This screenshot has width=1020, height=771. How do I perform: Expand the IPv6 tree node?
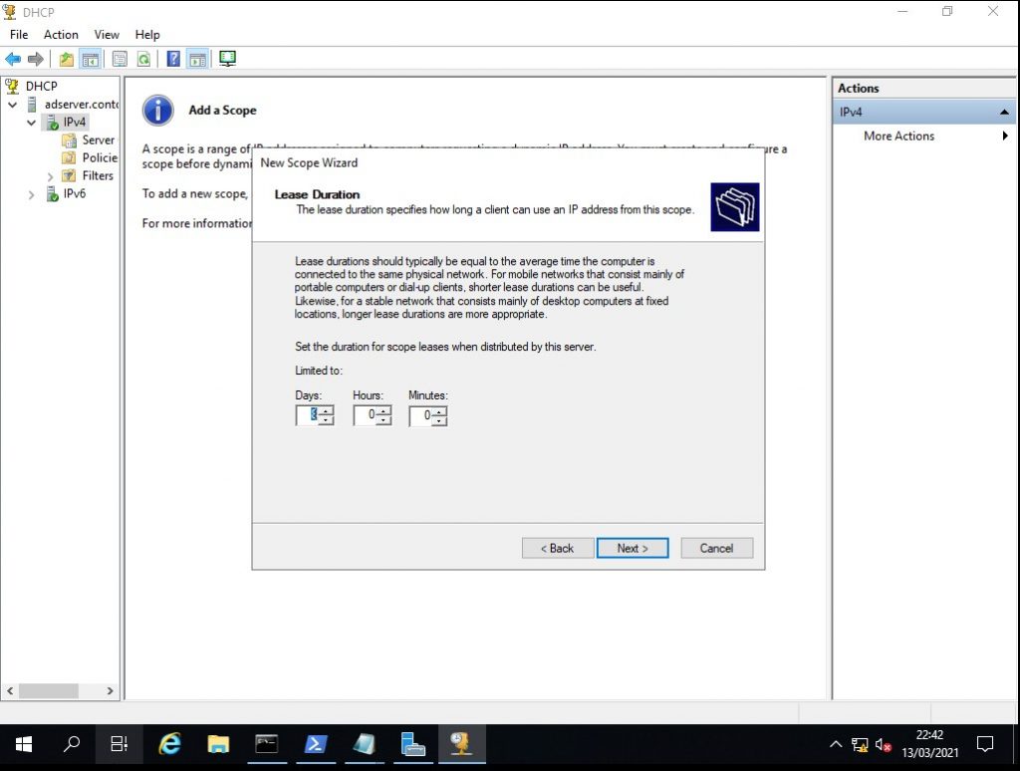pyautogui.click(x=32, y=195)
